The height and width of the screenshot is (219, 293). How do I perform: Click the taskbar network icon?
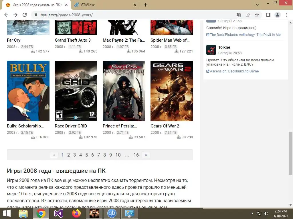[259, 214]
